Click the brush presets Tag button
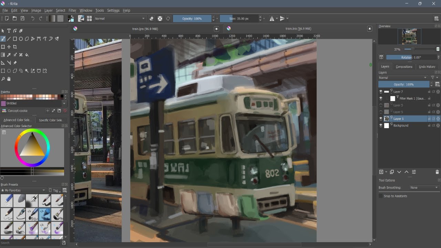Screen dimensions: 441x248 55,190
